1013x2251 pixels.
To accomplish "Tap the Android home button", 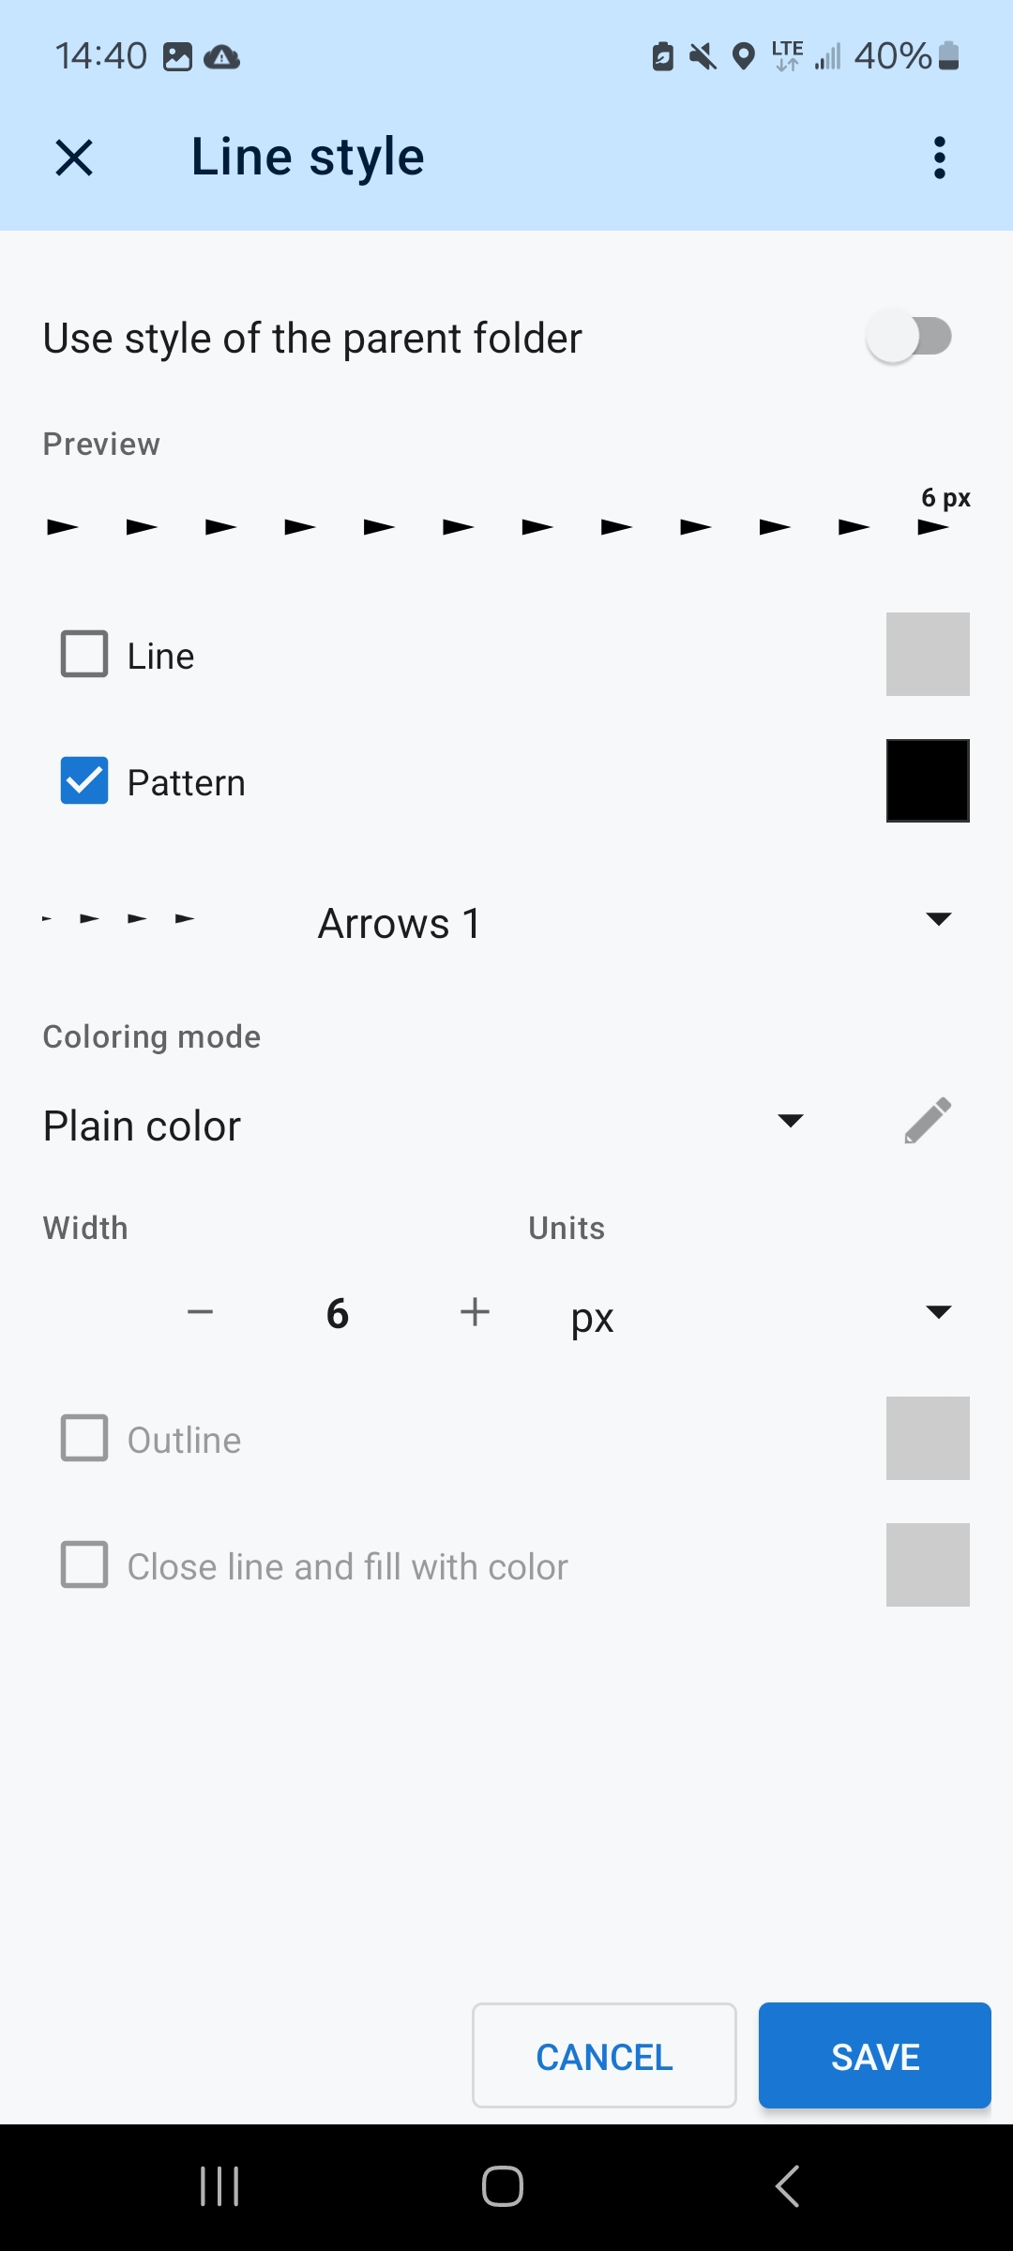I will [503, 2186].
